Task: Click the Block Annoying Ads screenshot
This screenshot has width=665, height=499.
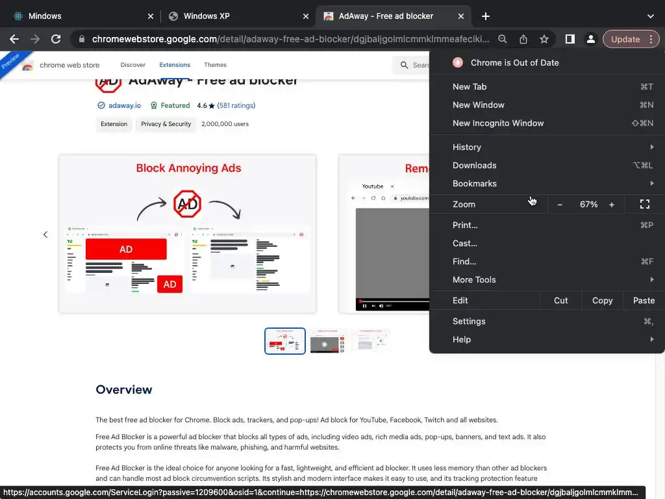Action: pos(188,234)
